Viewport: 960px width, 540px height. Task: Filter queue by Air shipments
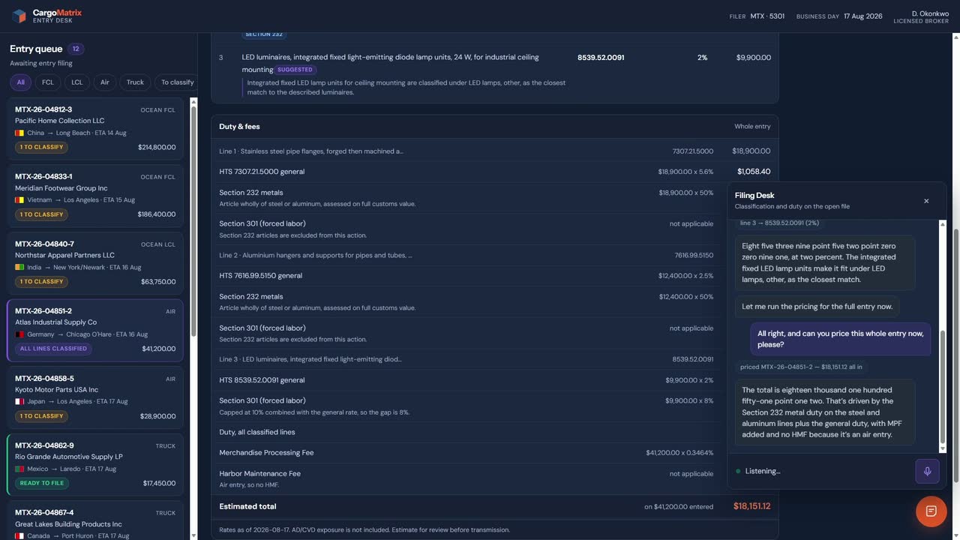click(x=105, y=82)
